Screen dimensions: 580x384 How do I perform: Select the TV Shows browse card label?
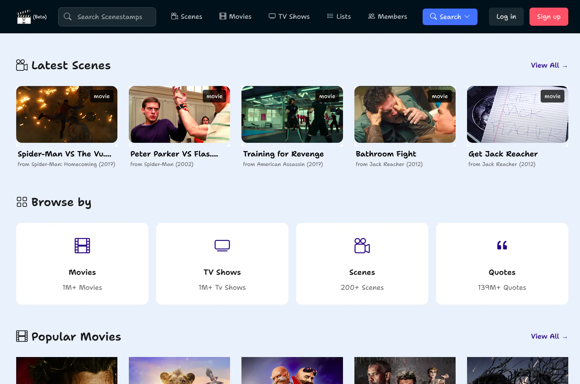click(x=222, y=272)
